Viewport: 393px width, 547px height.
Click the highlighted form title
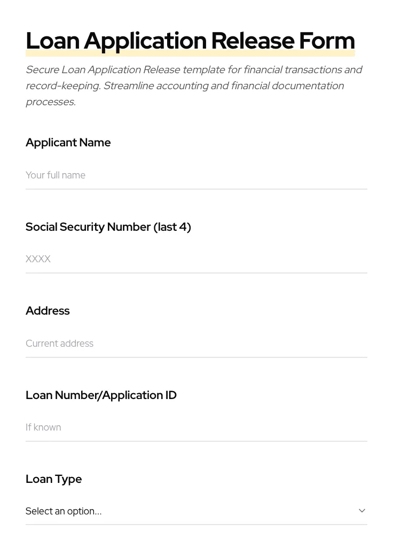[x=190, y=41]
